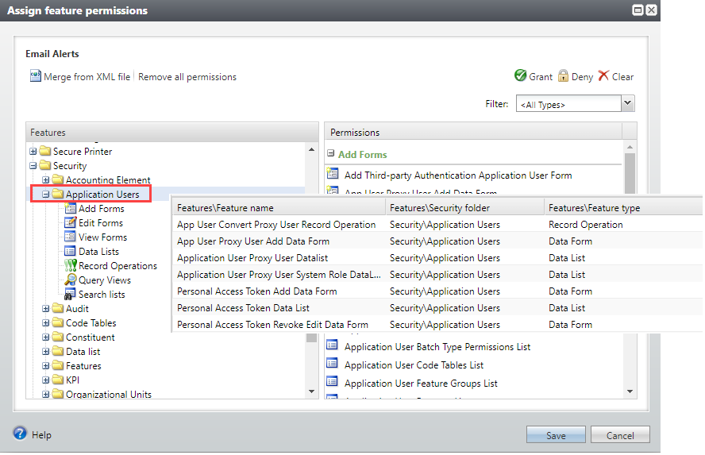Select App User Proxy User Add Data Form row

coord(437,241)
